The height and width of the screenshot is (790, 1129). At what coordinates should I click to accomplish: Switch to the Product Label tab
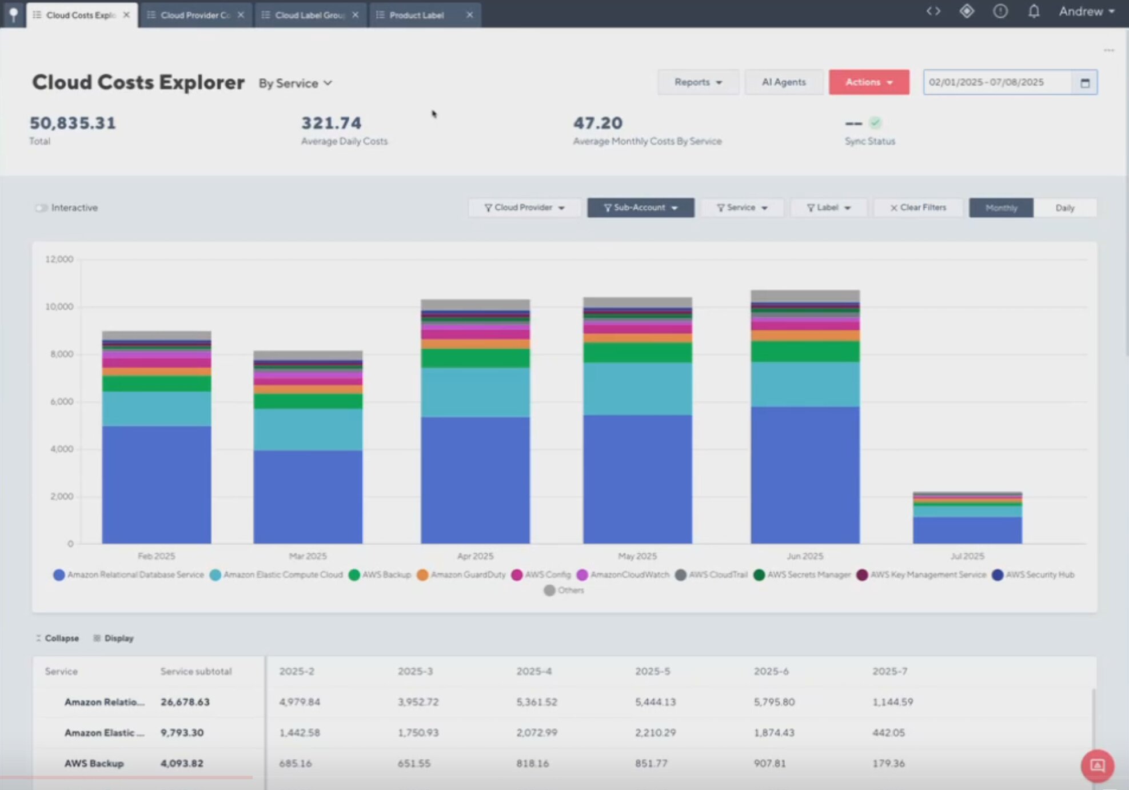point(417,15)
